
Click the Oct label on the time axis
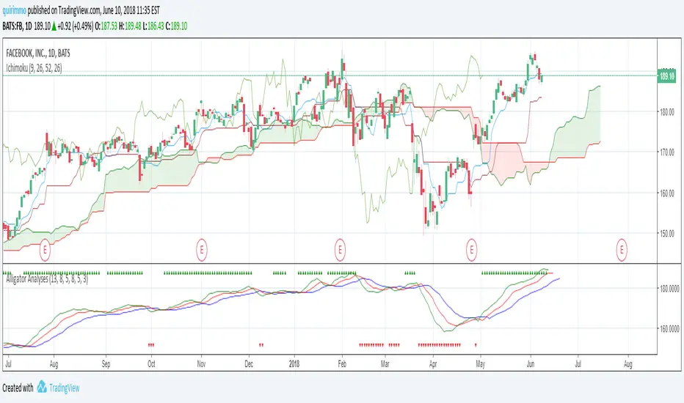(x=151, y=363)
